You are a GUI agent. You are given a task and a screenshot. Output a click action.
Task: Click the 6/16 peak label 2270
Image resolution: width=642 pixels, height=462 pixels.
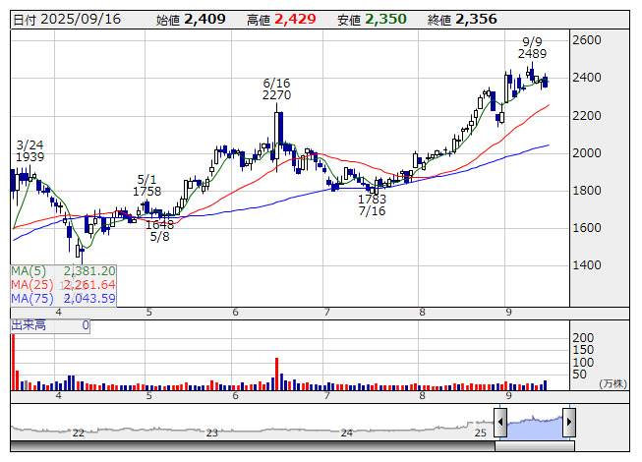276,95
